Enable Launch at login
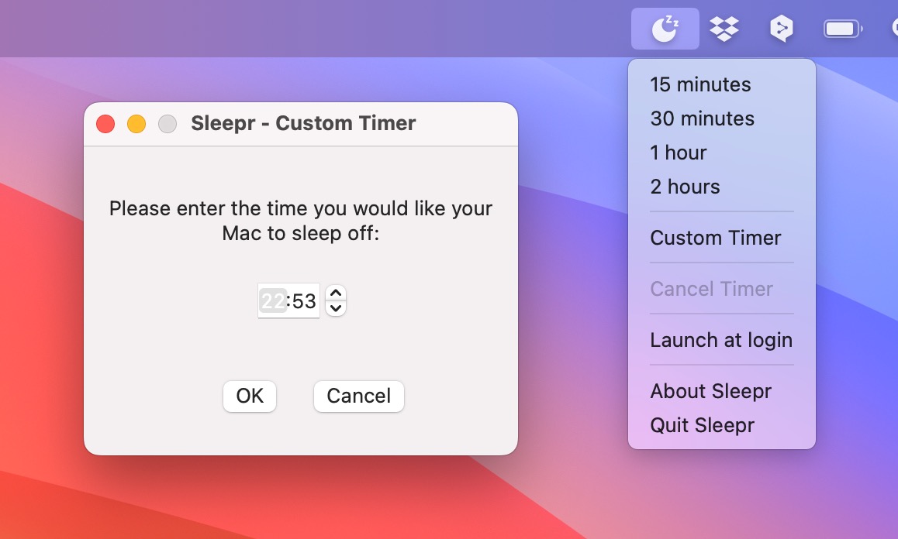Screen dimensions: 898x539 pyautogui.click(x=720, y=340)
